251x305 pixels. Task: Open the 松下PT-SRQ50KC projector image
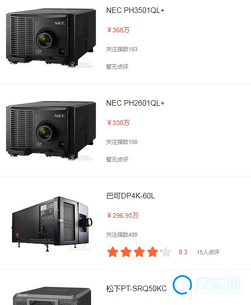click(x=52, y=296)
